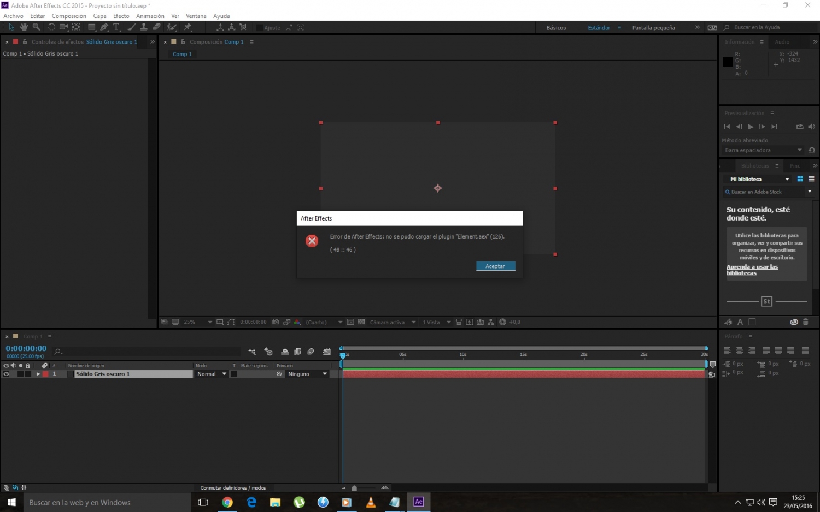Toggle lock on Controles de efectos panel

[25, 41]
